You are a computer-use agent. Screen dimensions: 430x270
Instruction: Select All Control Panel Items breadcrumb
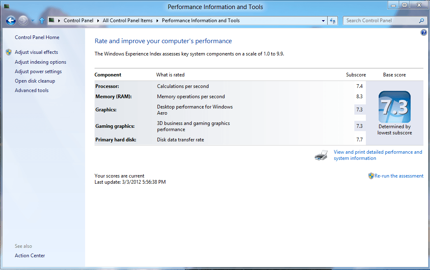[x=127, y=21]
